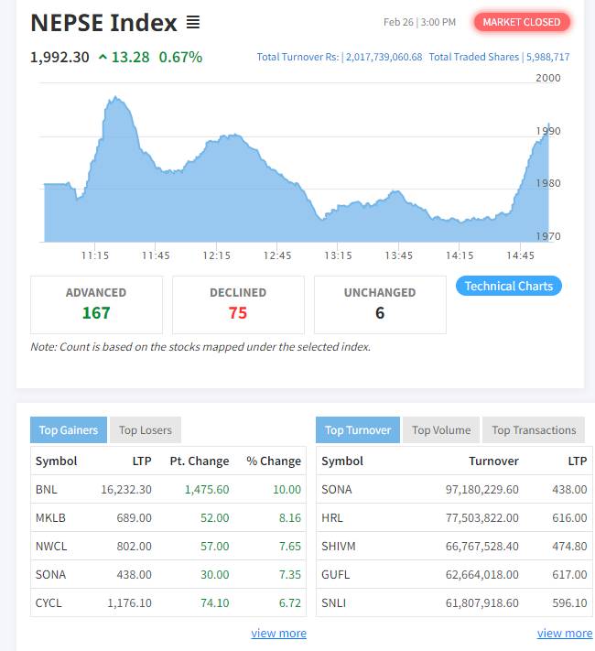This screenshot has height=651, width=595.
Task: Click the Unchanged count box showing 6
Action: 380,305
